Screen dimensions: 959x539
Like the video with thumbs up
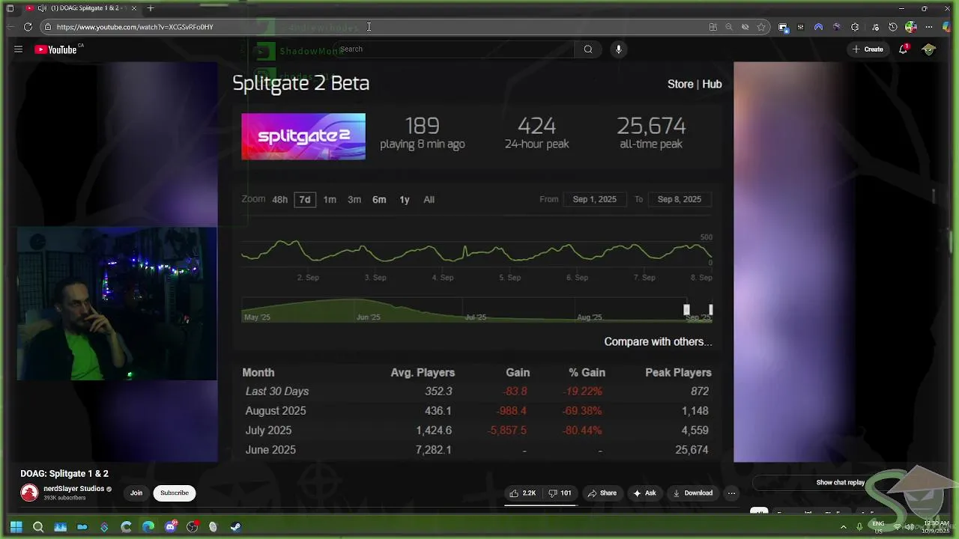(x=522, y=493)
